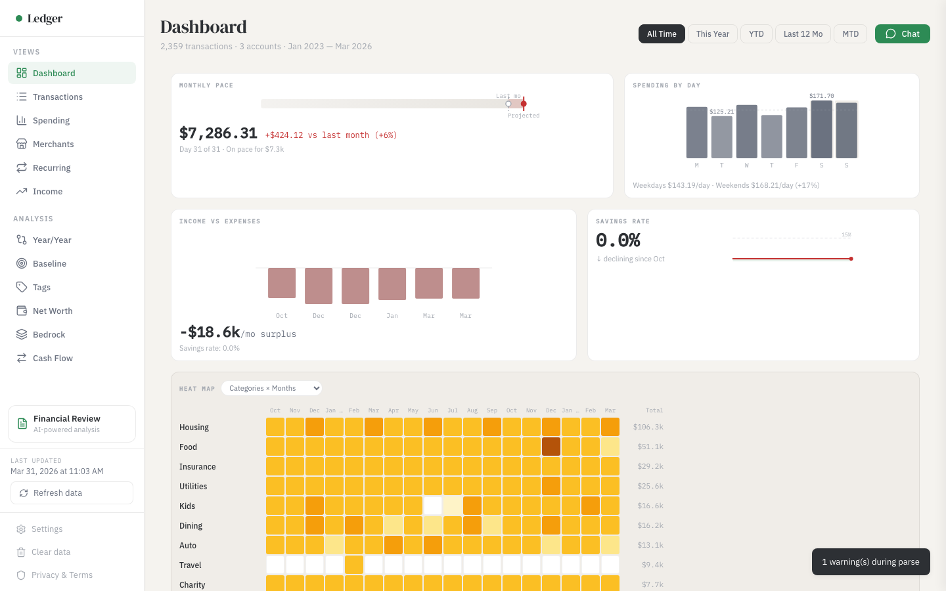Open the Chat panel
Screen dimensions: 946x591
click(x=902, y=33)
